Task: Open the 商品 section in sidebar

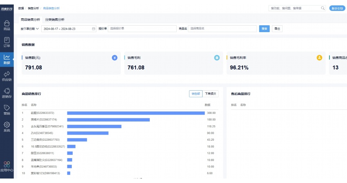Action: click(x=7, y=25)
